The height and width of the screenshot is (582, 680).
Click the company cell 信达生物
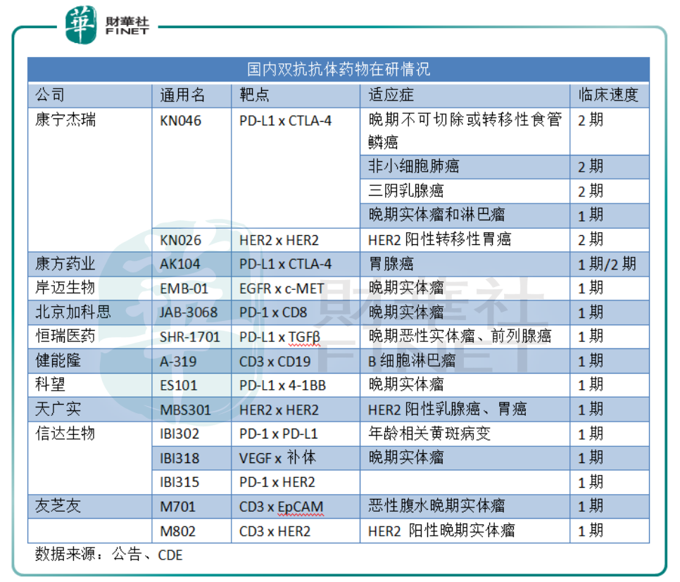(x=65, y=434)
